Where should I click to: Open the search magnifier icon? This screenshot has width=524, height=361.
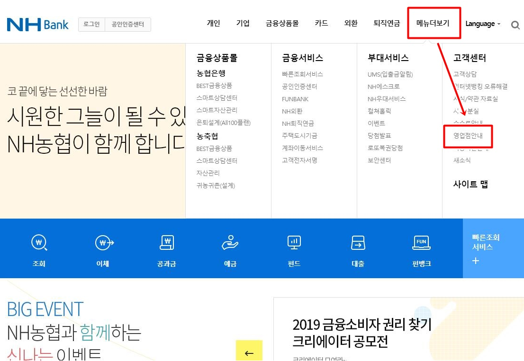515,25
